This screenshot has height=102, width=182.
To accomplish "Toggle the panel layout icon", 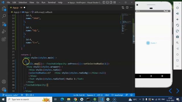I will 107,3.
